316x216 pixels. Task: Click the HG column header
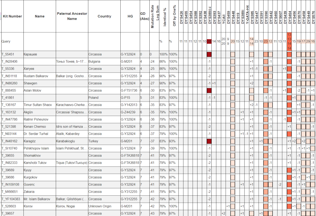pos(130,16)
